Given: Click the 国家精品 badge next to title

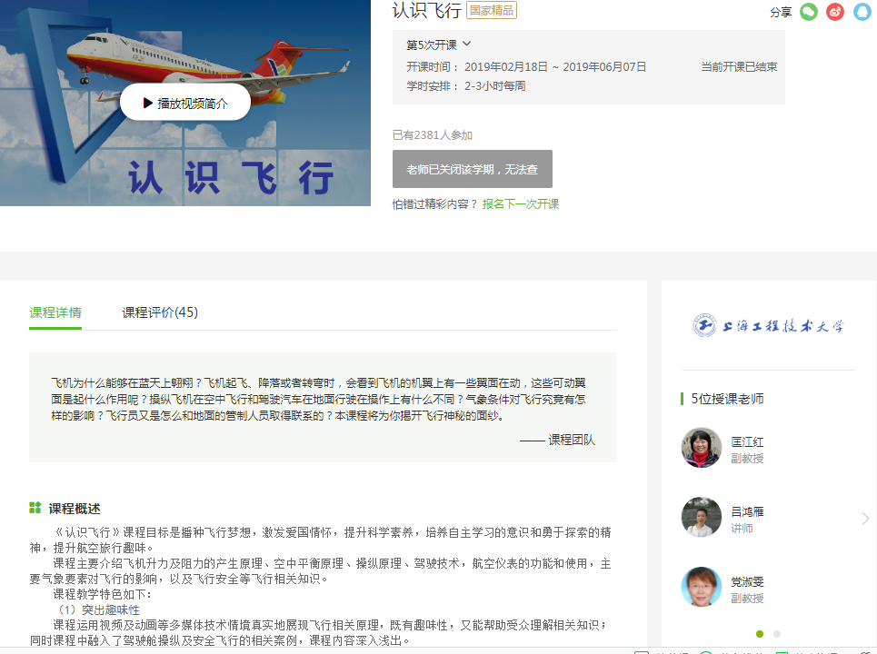Looking at the screenshot, I should [491, 10].
